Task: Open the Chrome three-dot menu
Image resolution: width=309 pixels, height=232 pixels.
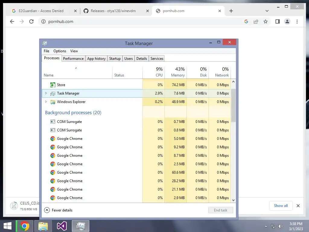Action: 297,21
